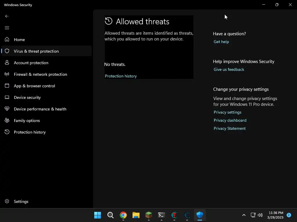Click the volume speaker icon
This screenshot has height=222, width=297.
pos(260,215)
